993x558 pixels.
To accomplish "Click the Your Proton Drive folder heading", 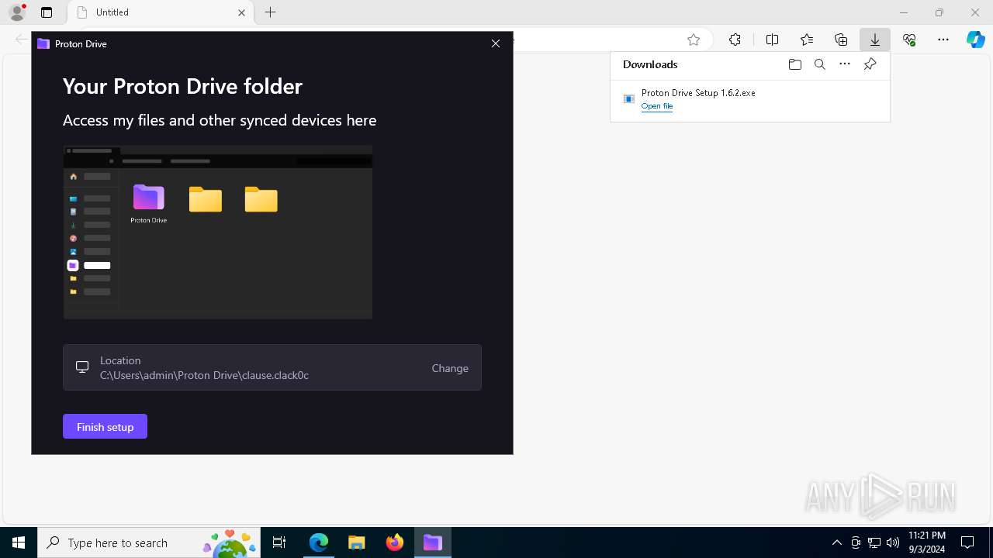I will pos(182,86).
